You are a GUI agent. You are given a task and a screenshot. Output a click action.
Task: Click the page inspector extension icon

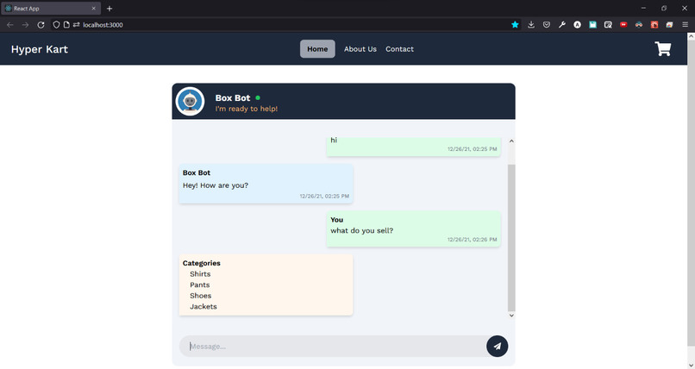[x=608, y=25]
